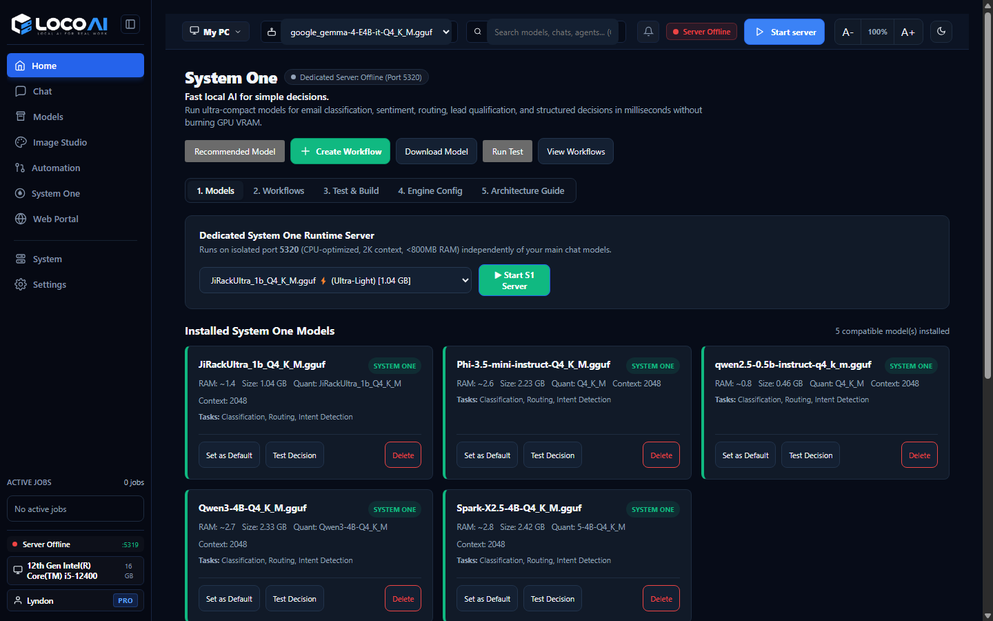Viewport: 993px width, 621px height.
Task: Toggle dark mode moon icon
Action: coord(941,32)
